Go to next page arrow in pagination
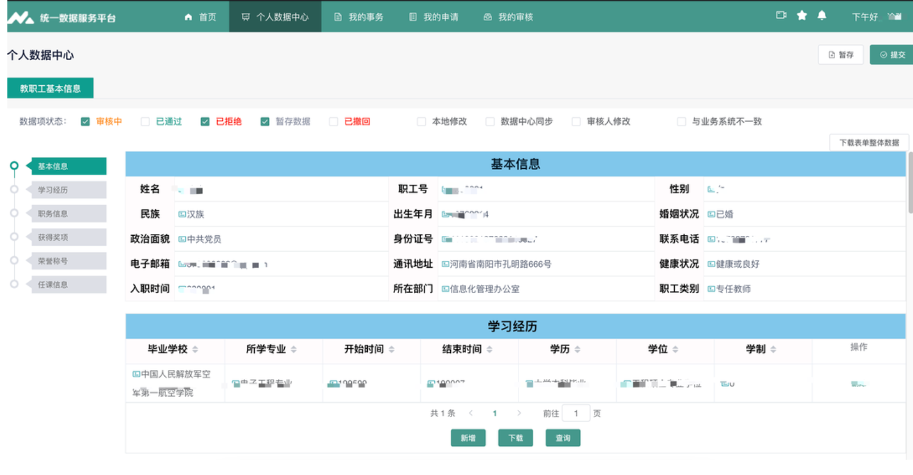Image resolution: width=913 pixels, height=475 pixels. tap(518, 413)
